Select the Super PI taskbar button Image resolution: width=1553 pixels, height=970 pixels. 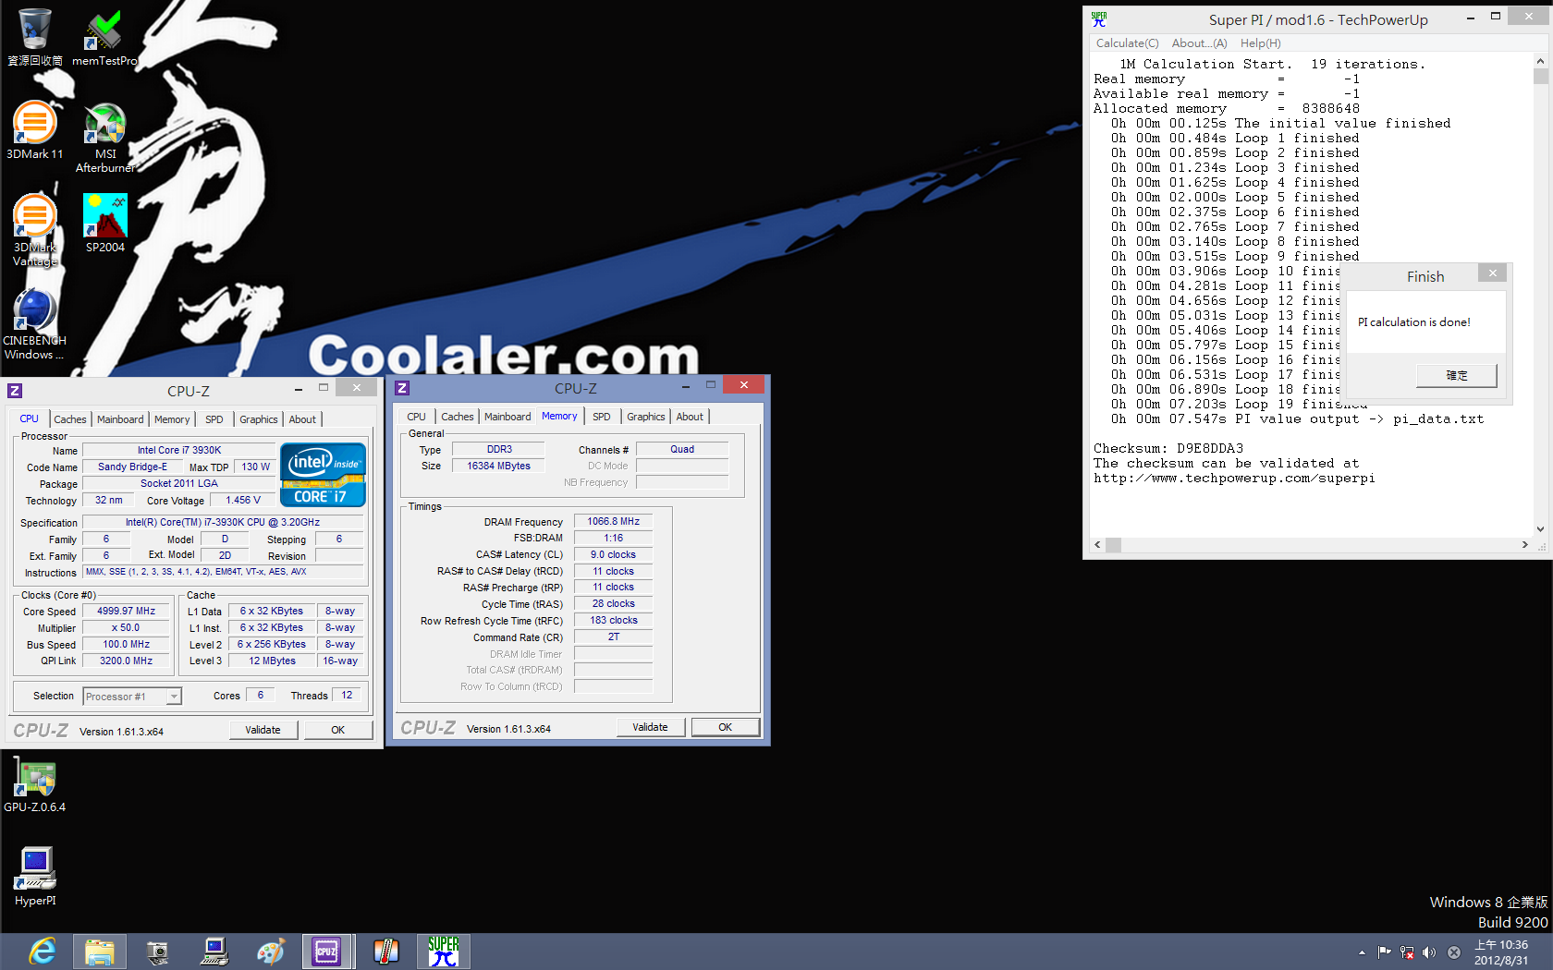click(x=443, y=952)
